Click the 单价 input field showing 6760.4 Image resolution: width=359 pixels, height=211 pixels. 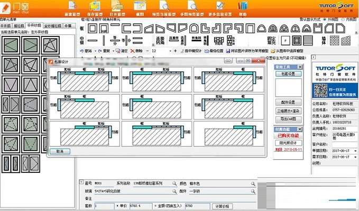click(141, 206)
